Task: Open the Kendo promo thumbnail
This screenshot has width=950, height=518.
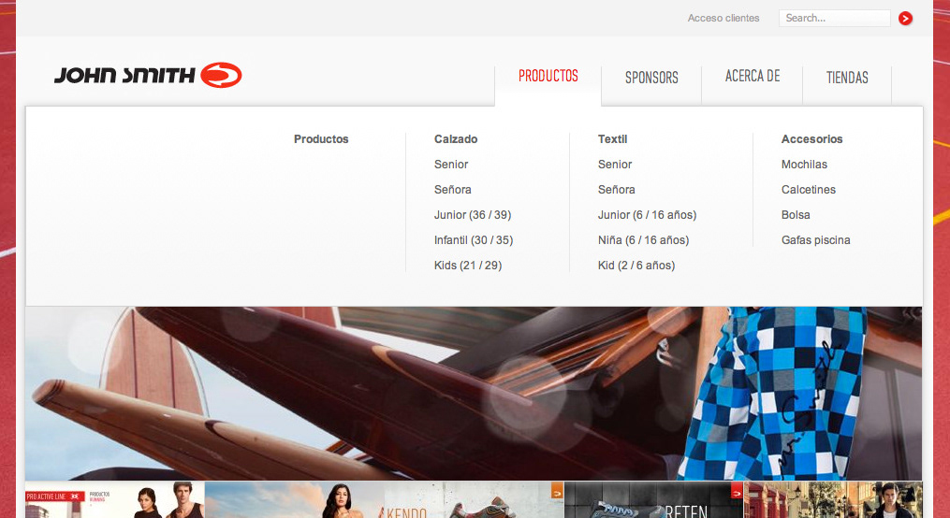Action: coord(384,500)
